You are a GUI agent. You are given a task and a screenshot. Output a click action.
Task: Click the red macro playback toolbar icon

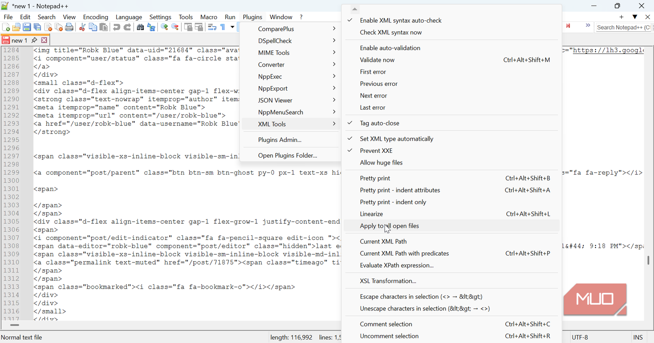(568, 27)
